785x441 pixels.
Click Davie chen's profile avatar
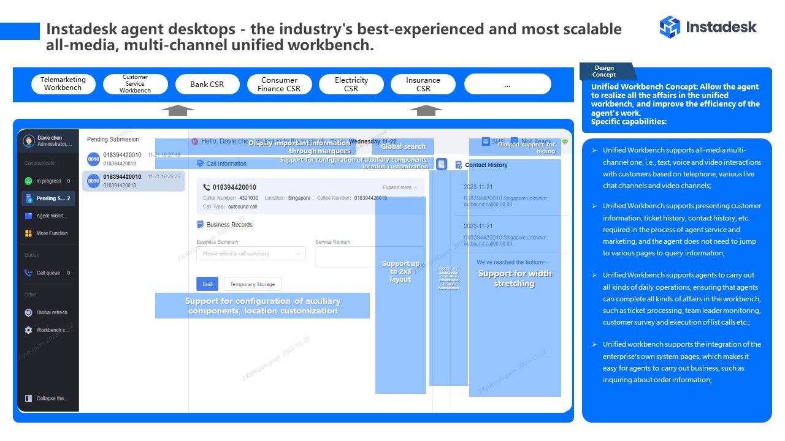(x=28, y=141)
